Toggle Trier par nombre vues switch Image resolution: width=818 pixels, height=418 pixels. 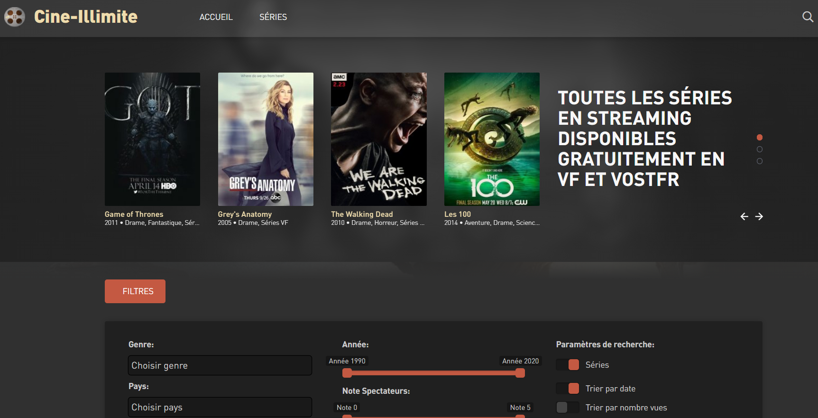(568, 407)
